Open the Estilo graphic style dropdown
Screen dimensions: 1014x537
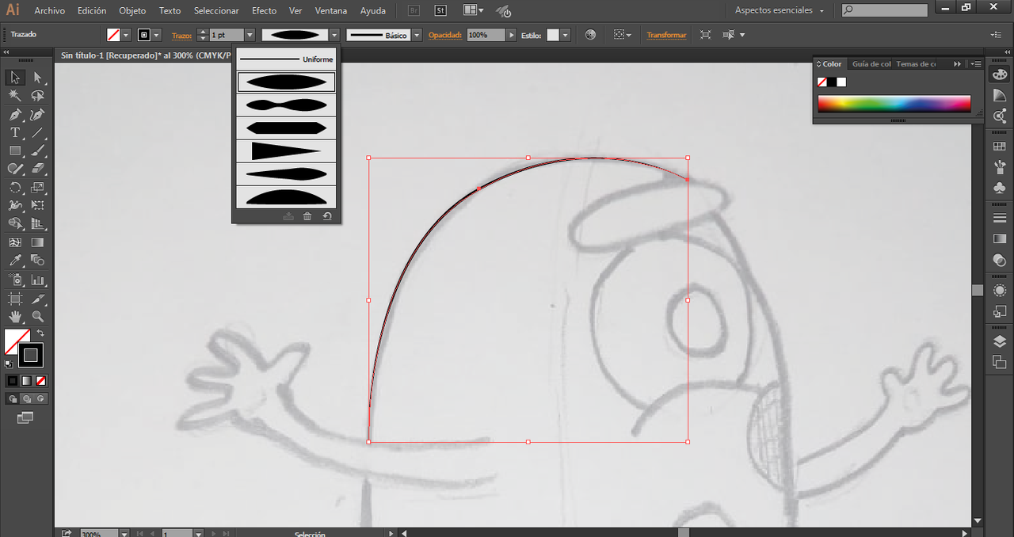tap(564, 35)
